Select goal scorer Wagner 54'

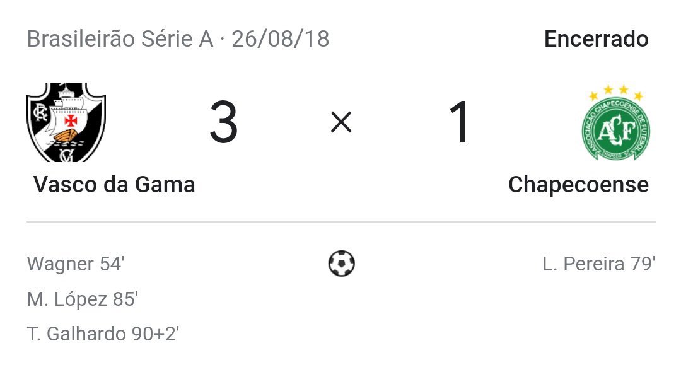point(75,264)
